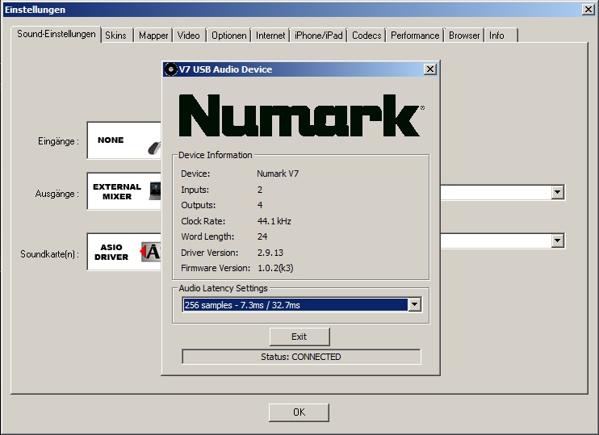Click the ASIO driver logo icon
Image resolution: width=599 pixels, height=435 pixels.
[150, 252]
